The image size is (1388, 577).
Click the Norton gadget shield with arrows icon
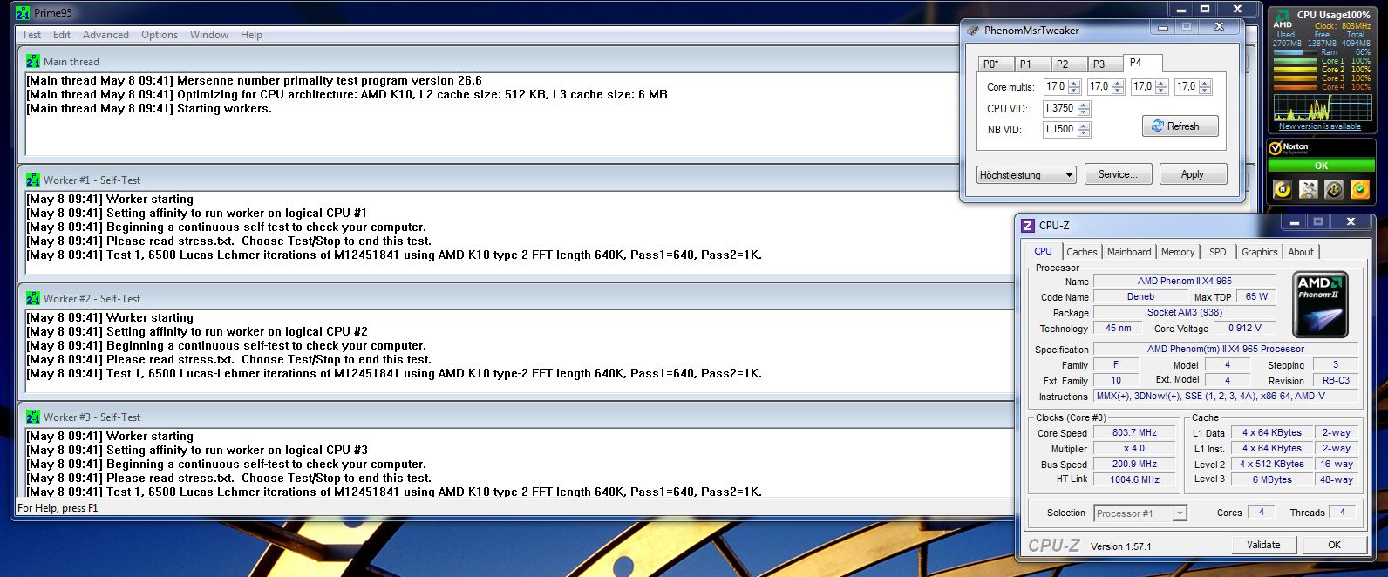1333,188
